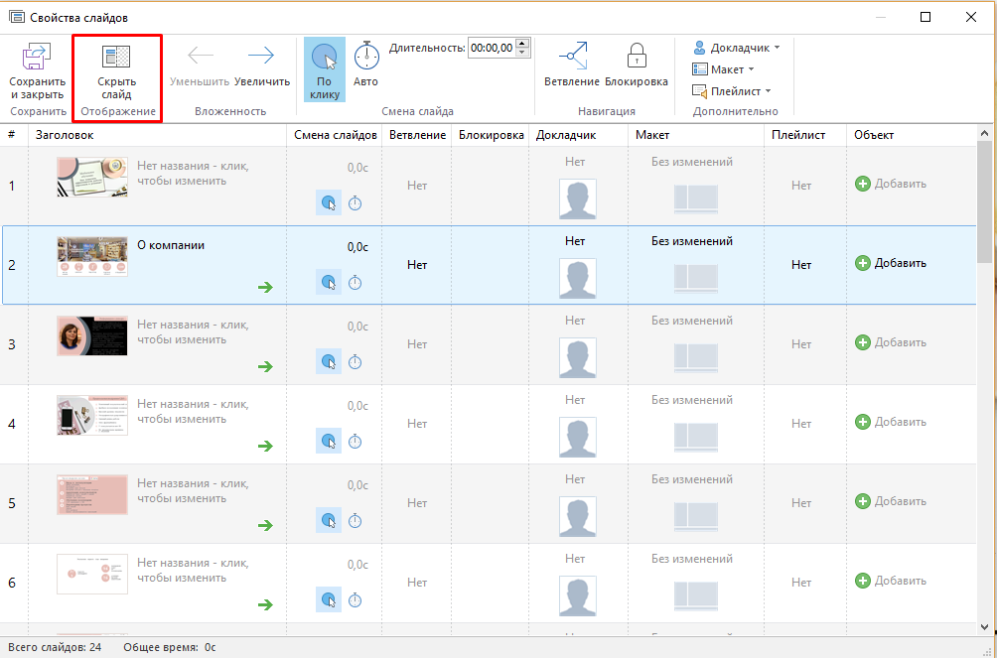The width and height of the screenshot is (997, 658).
Task: Open Докладчик dropdown in ribbon
Action: (x=736, y=48)
